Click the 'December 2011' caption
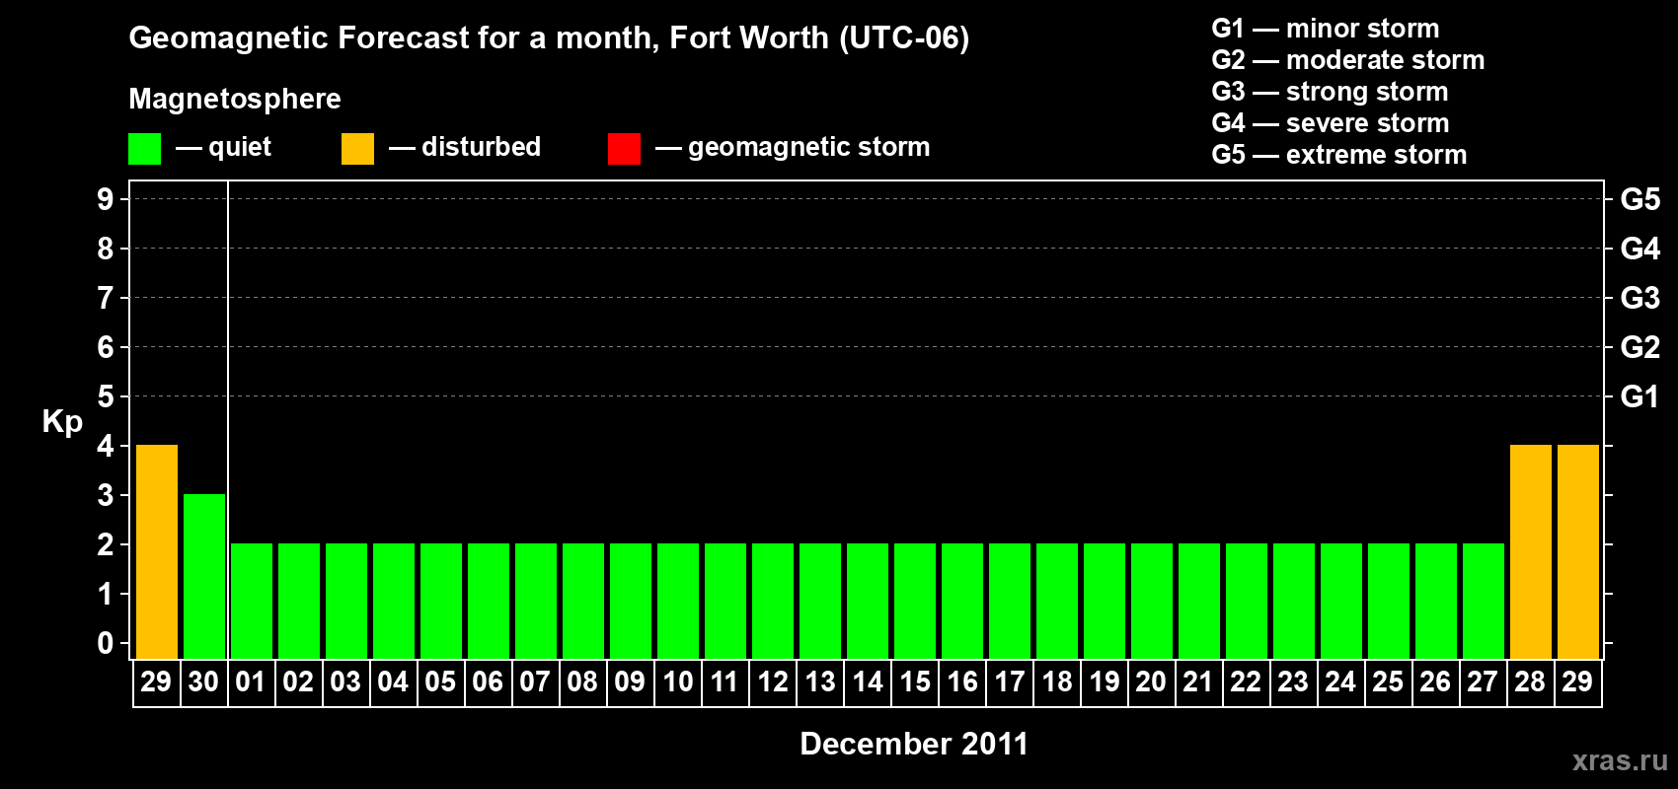The height and width of the screenshot is (789, 1678). [914, 744]
